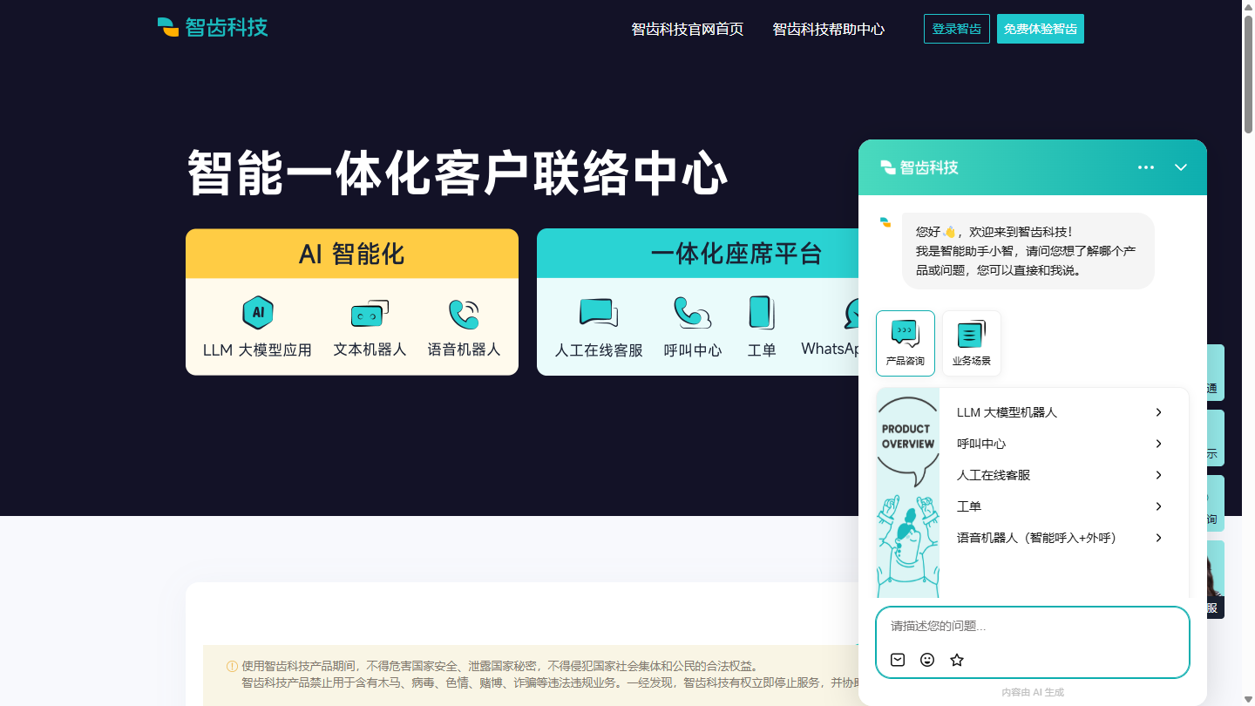Screen dimensions: 1255x706
Task: Go to 智齿科技官网首页
Action: coord(688,29)
